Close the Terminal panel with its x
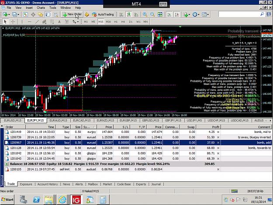 click(x=2, y=125)
